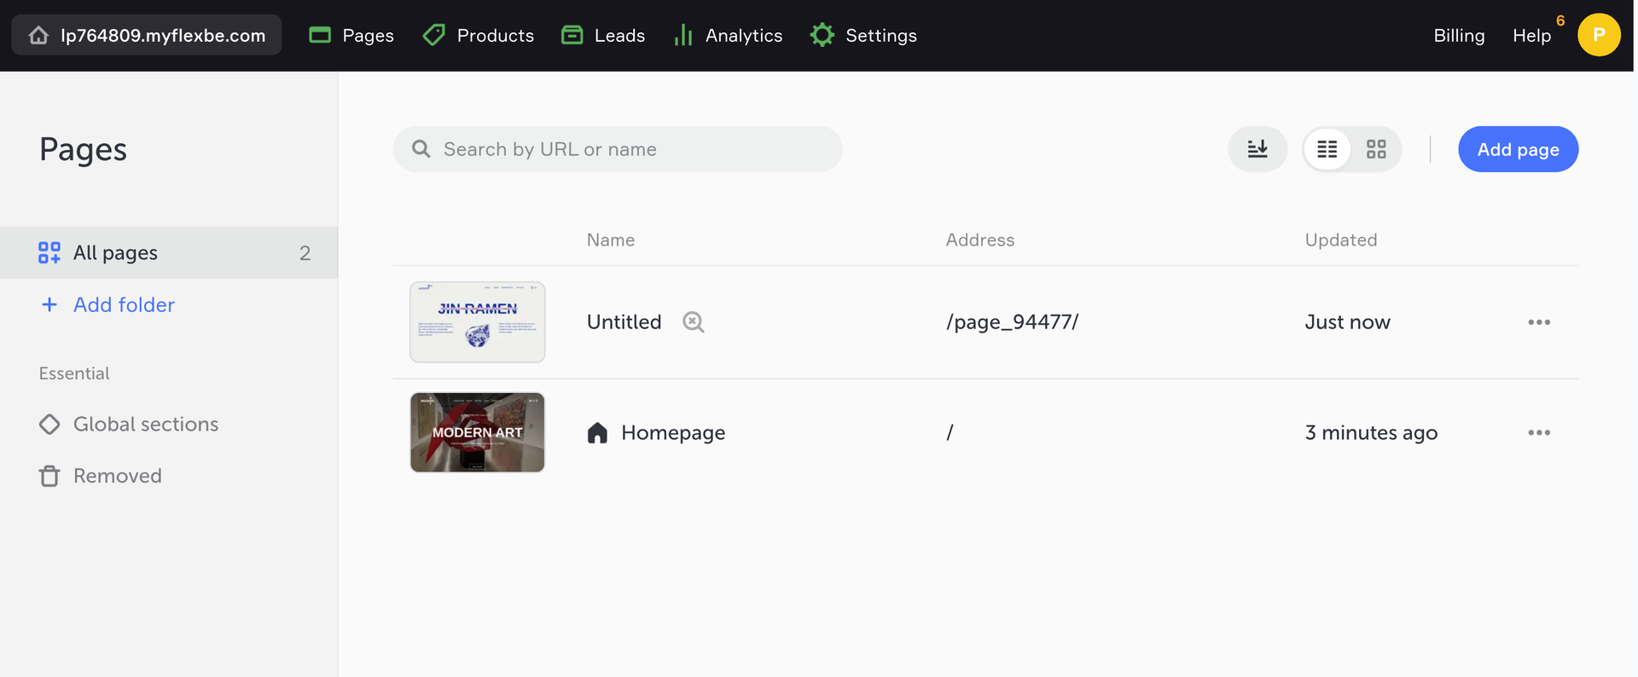
Task: Switch to list view
Action: click(1327, 149)
